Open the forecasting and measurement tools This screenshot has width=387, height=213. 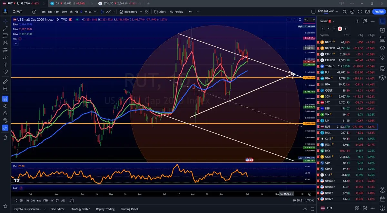pos(5,50)
